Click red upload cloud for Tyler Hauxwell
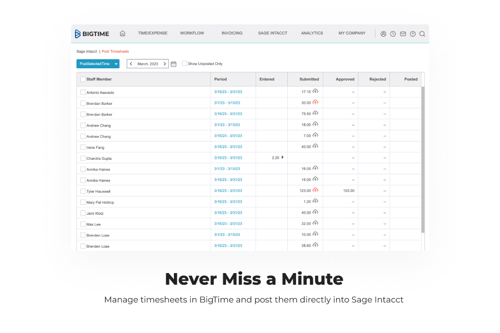This screenshot has height=333, width=500. coord(316,190)
